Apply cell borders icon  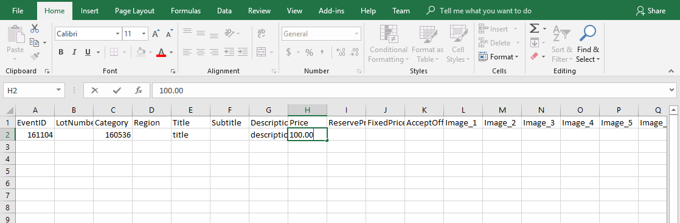[114, 52]
